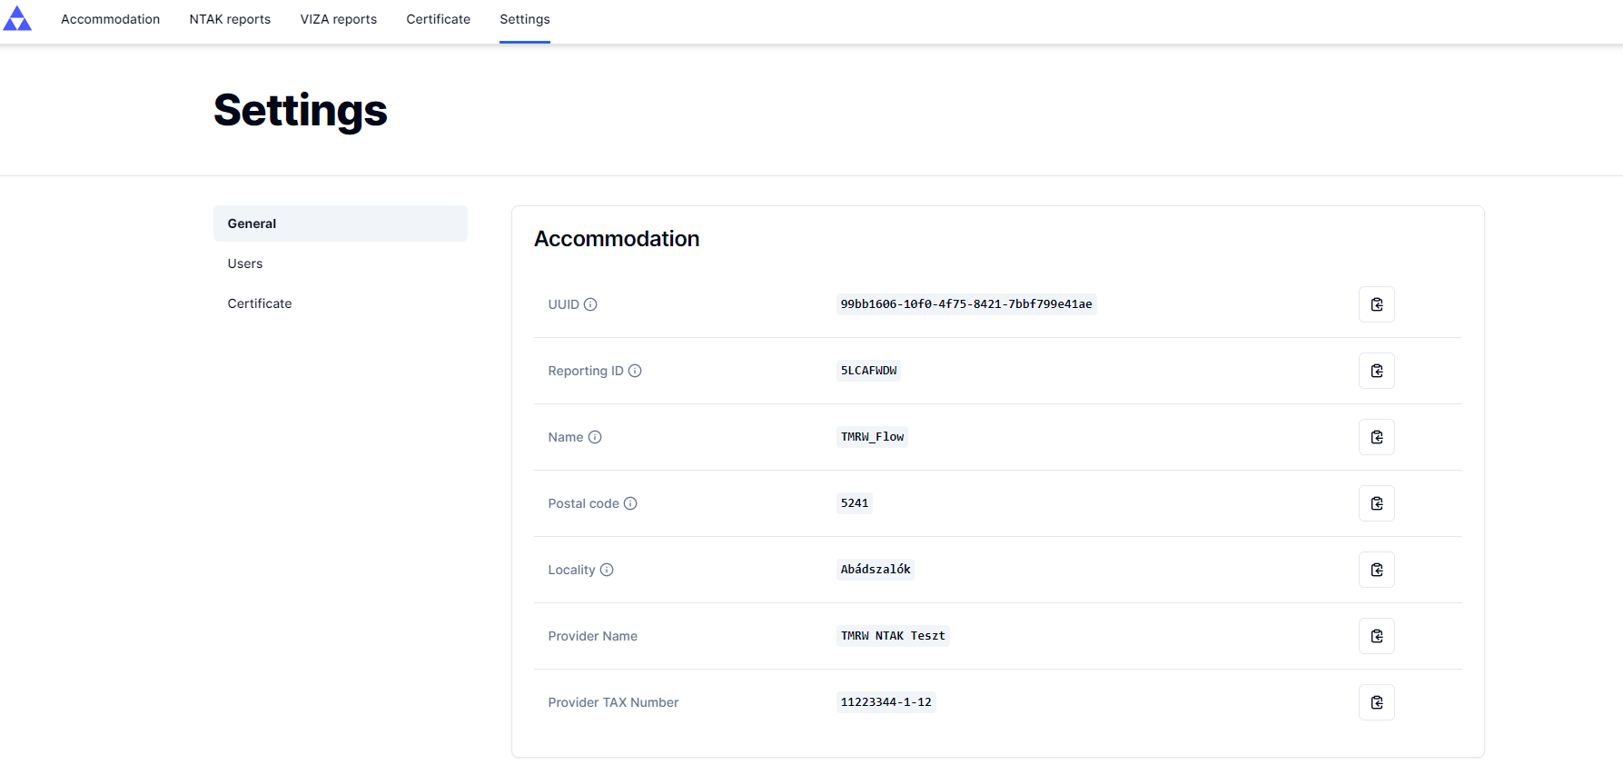Show info tooltip next to UUID
The width and height of the screenshot is (1623, 775).
coord(590,304)
